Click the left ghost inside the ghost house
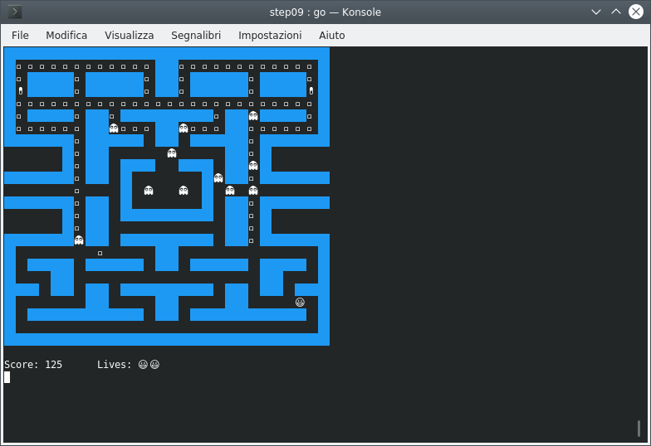Image resolution: width=651 pixels, height=446 pixels. (x=148, y=191)
